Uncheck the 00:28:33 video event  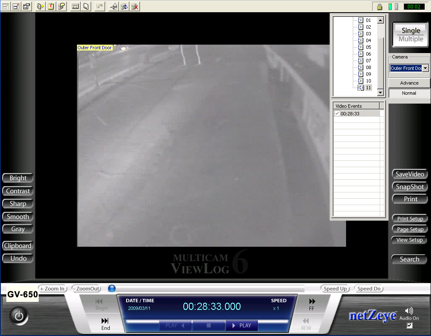coord(337,114)
